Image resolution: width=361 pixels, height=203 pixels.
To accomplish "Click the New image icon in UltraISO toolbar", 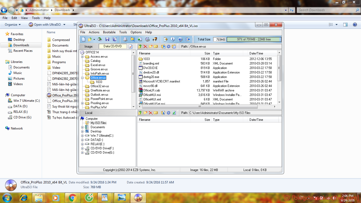I will tap(84, 39).
